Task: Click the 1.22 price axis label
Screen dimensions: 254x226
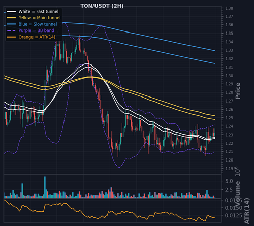Action: click(x=229, y=143)
